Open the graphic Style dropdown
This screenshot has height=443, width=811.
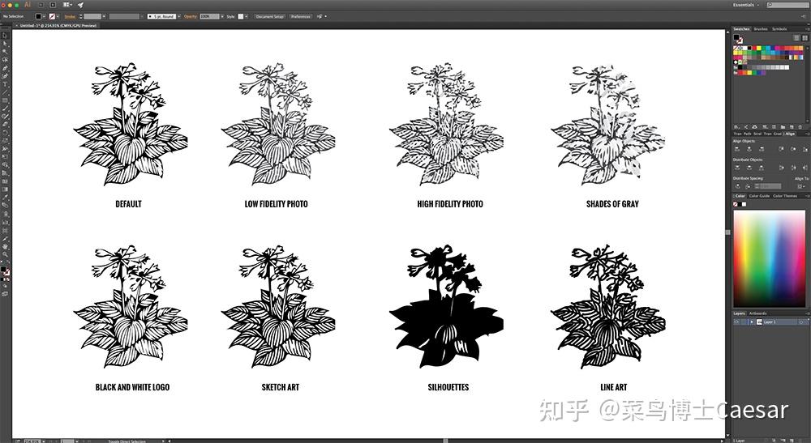coord(247,16)
